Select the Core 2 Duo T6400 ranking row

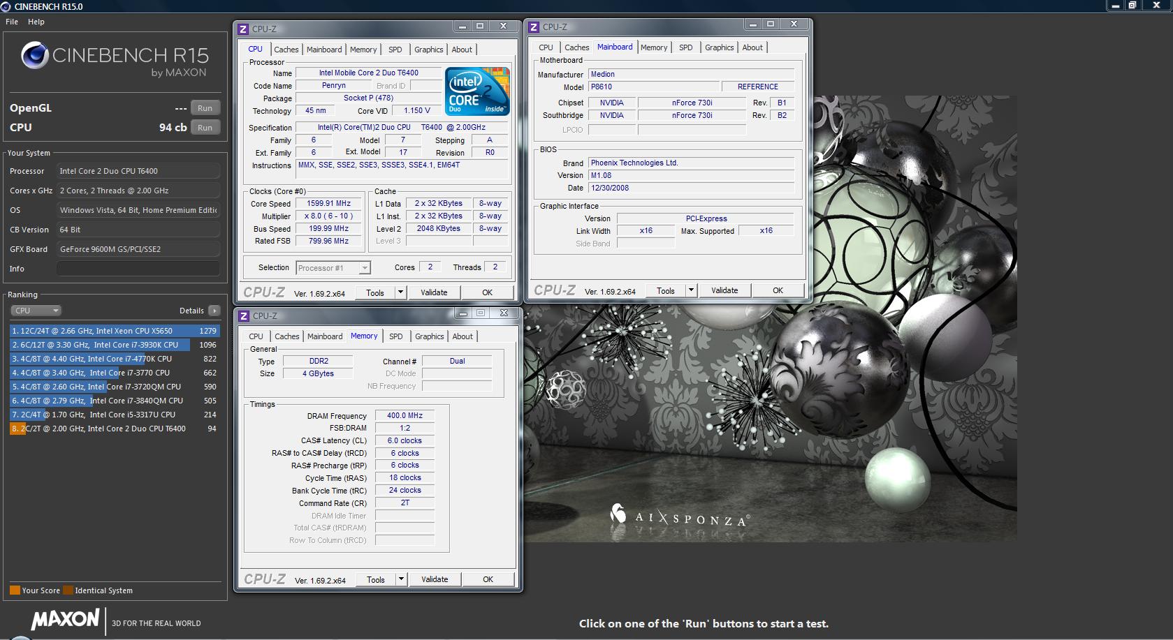coord(115,429)
